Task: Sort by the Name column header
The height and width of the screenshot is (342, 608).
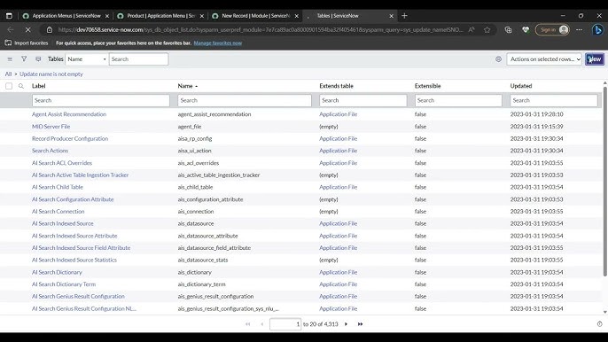Action: pyautogui.click(x=185, y=86)
